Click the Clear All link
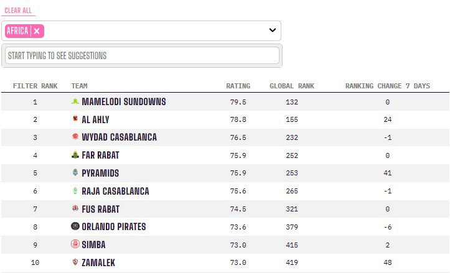This screenshot has width=450, height=273. click(x=17, y=11)
